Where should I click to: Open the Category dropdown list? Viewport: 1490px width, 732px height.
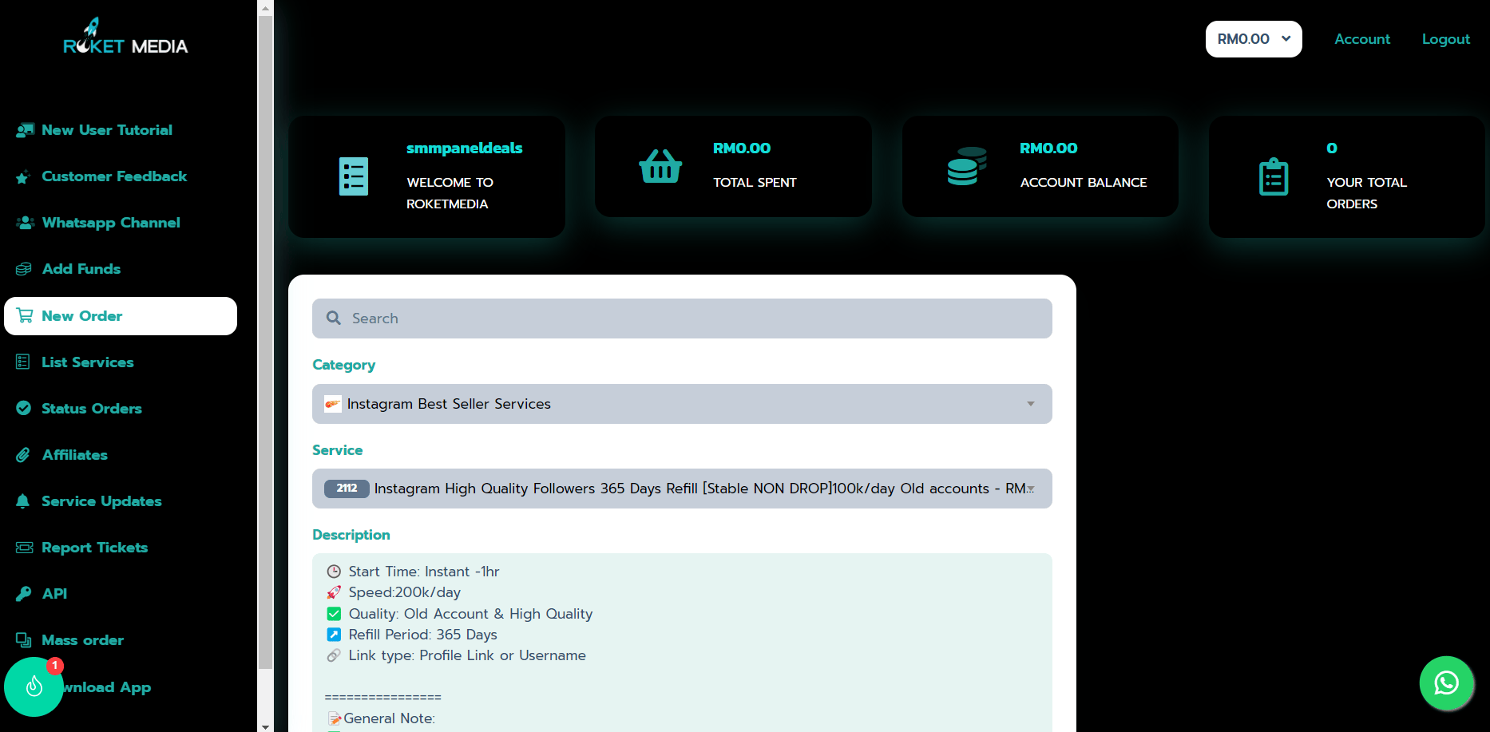coord(681,404)
